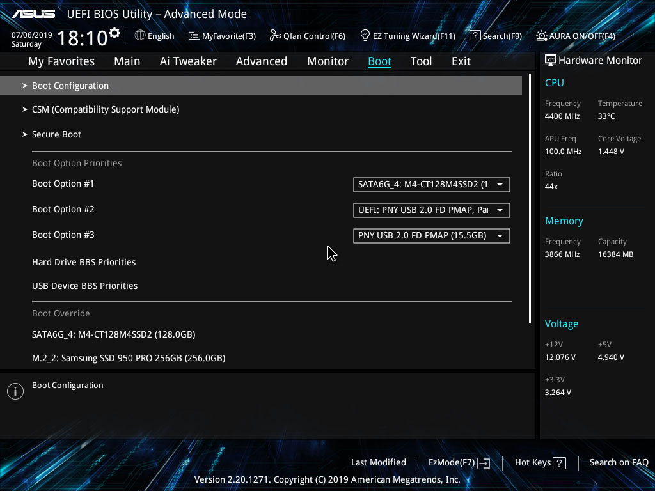Viewport: 655px width, 491px height.
Task: Boot override from SATA6G_4 M4-CT128M4SSD2
Action: click(x=114, y=334)
